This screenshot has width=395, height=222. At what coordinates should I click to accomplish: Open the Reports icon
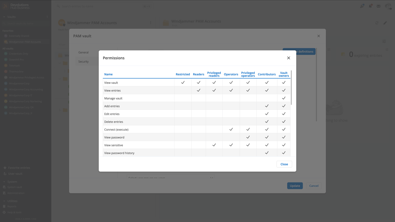pyautogui.click(x=4, y=206)
